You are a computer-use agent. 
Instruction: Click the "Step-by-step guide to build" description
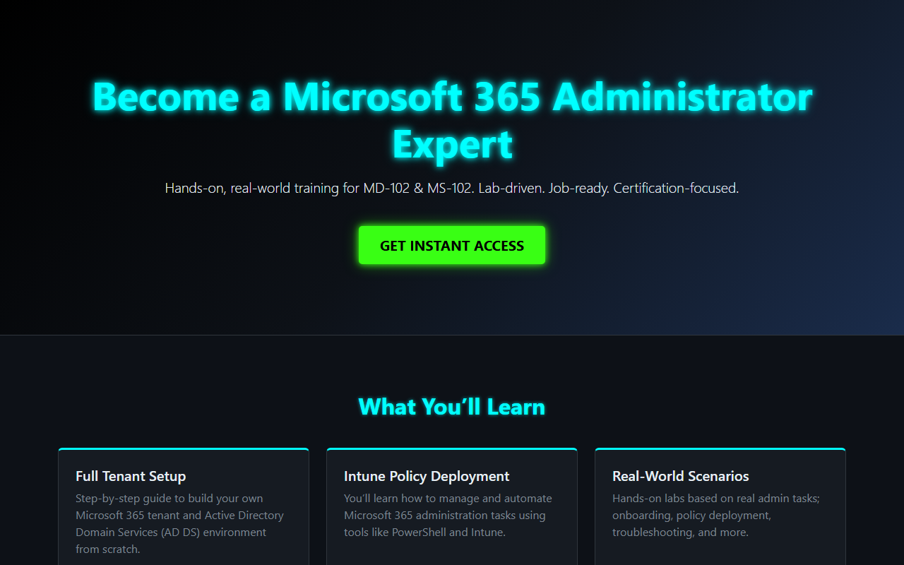tap(180, 523)
